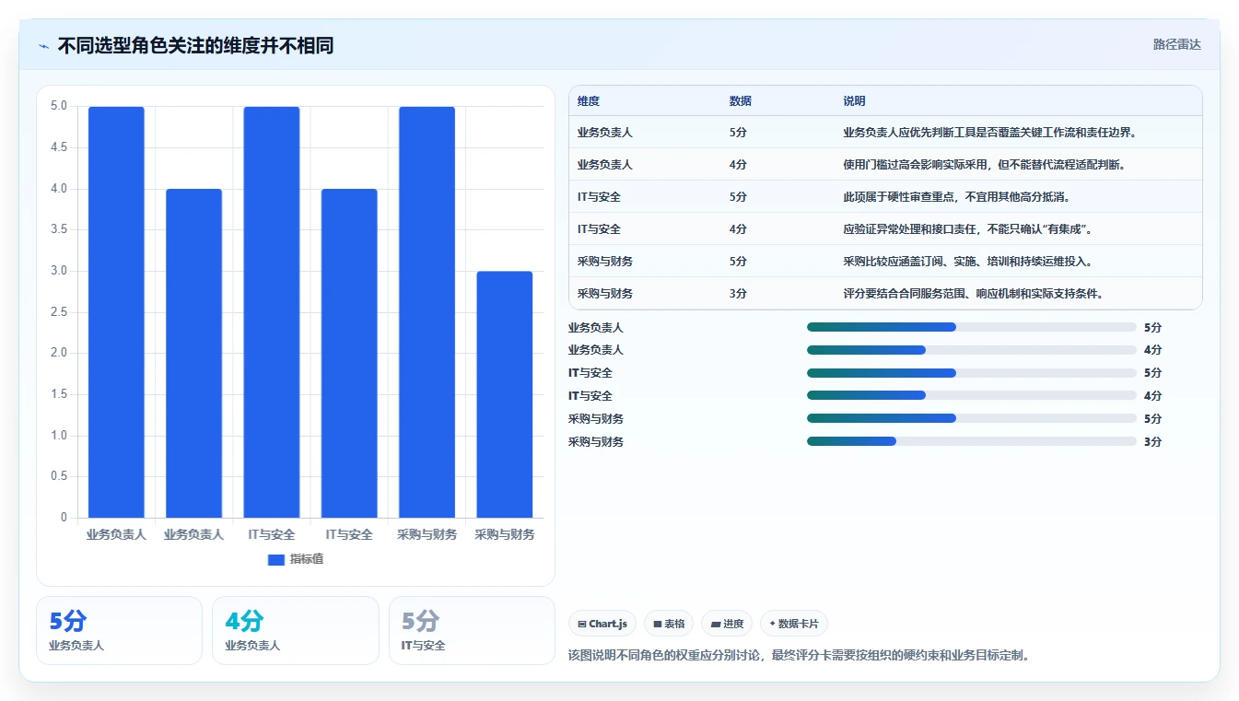The image size is (1239, 701).
Task: Click the 采购与财务 bar reaching 3.0
Action: click(x=504, y=394)
